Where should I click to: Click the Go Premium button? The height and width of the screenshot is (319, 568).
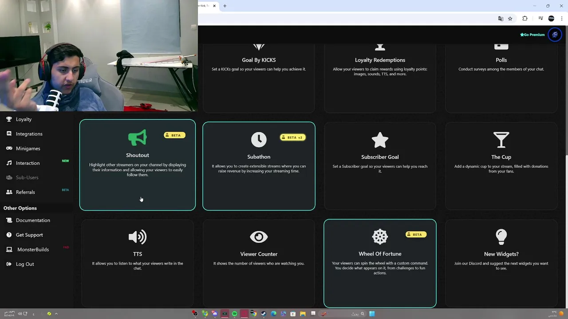(x=532, y=35)
